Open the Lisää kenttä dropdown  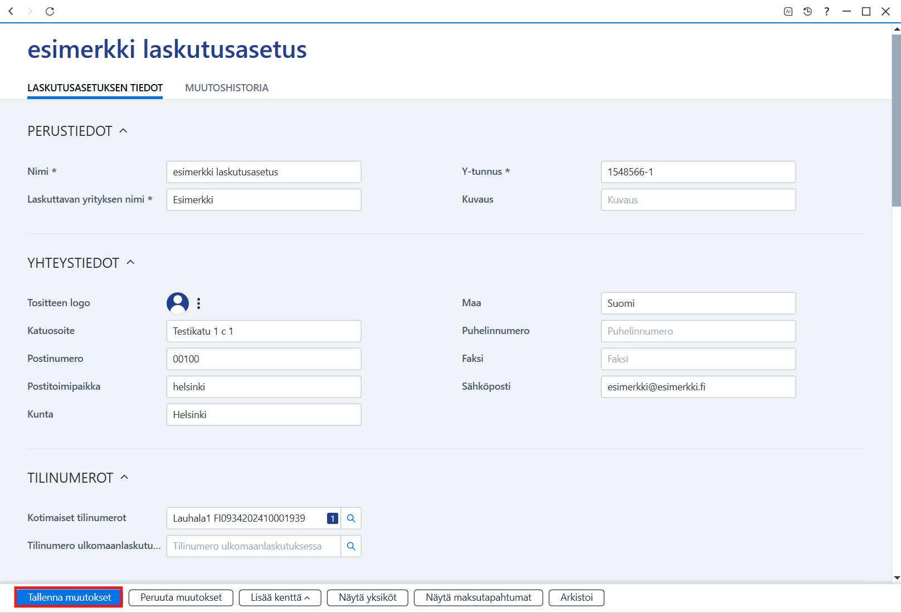tap(280, 597)
